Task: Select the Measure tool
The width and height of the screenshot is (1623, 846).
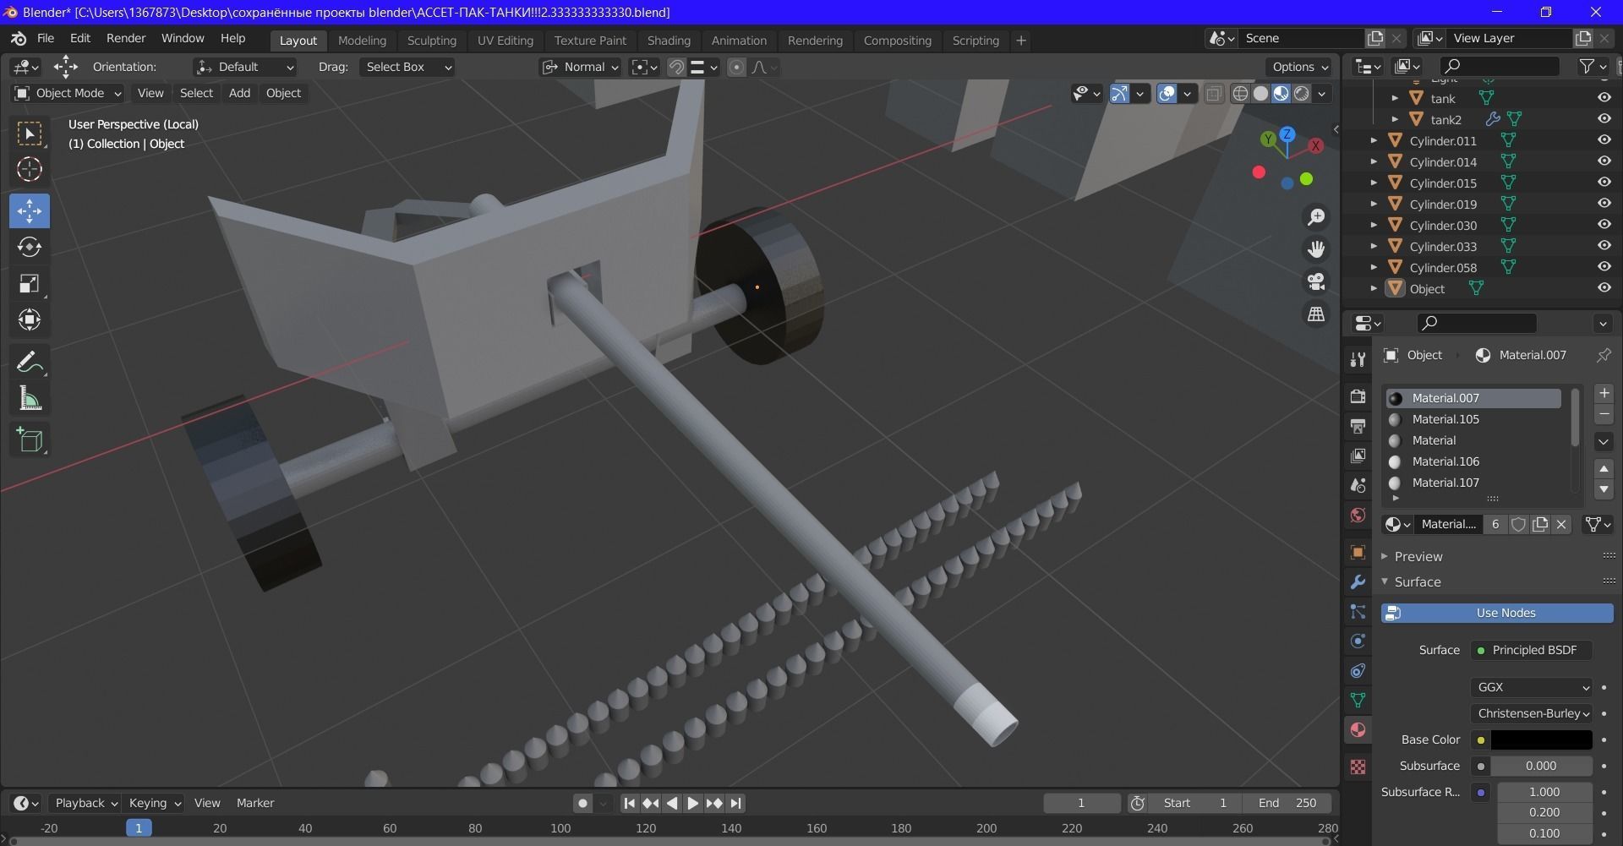Action: click(30, 399)
